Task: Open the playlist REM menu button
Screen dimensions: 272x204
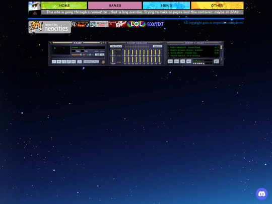Action: (x=176, y=61)
